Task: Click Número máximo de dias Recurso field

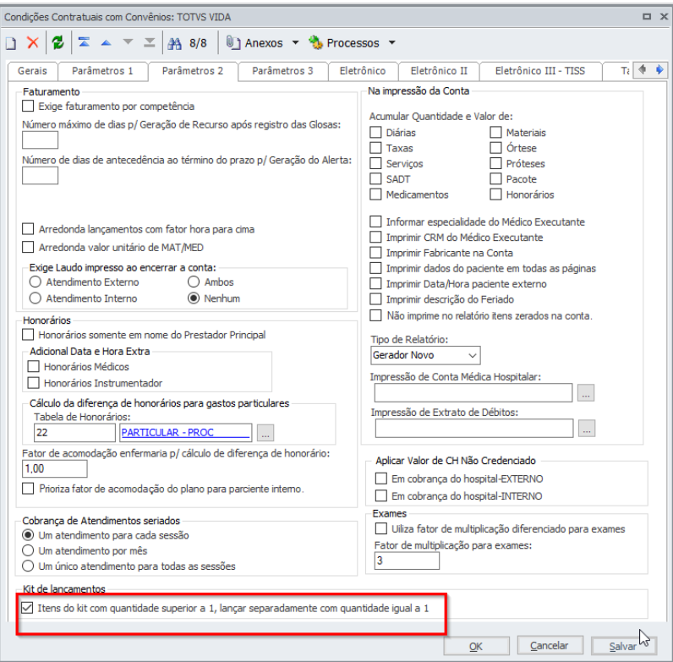Action: (x=40, y=140)
